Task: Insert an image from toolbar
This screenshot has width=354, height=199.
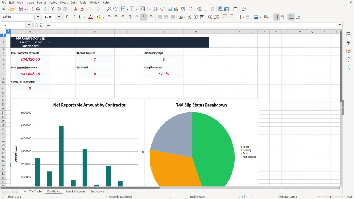Action: click(170, 9)
